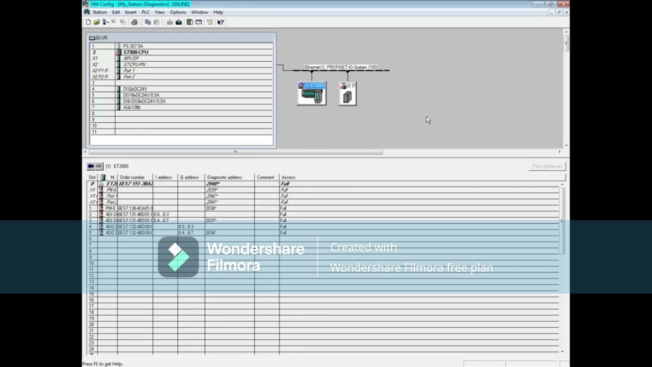Select the Port 1 row in UR rack
This screenshot has height=367, width=652.
click(181, 71)
